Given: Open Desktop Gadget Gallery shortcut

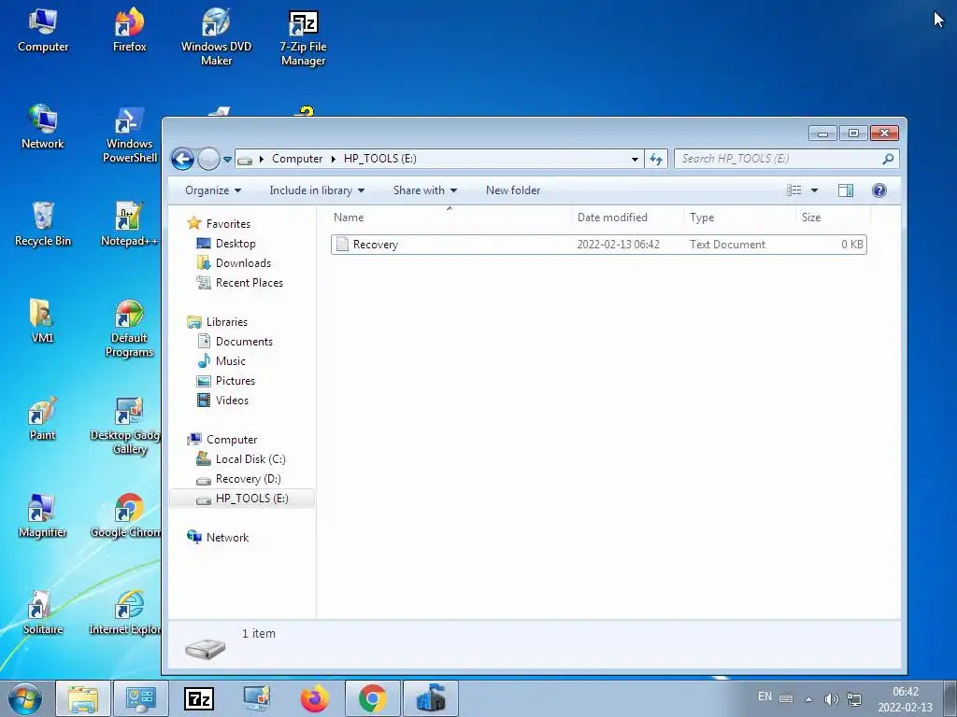Looking at the screenshot, I should [126, 427].
